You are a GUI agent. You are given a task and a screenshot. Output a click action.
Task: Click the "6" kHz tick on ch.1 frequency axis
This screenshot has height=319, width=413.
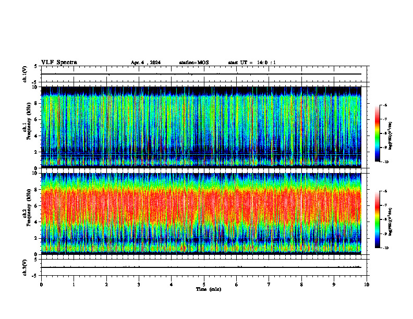tap(37, 119)
